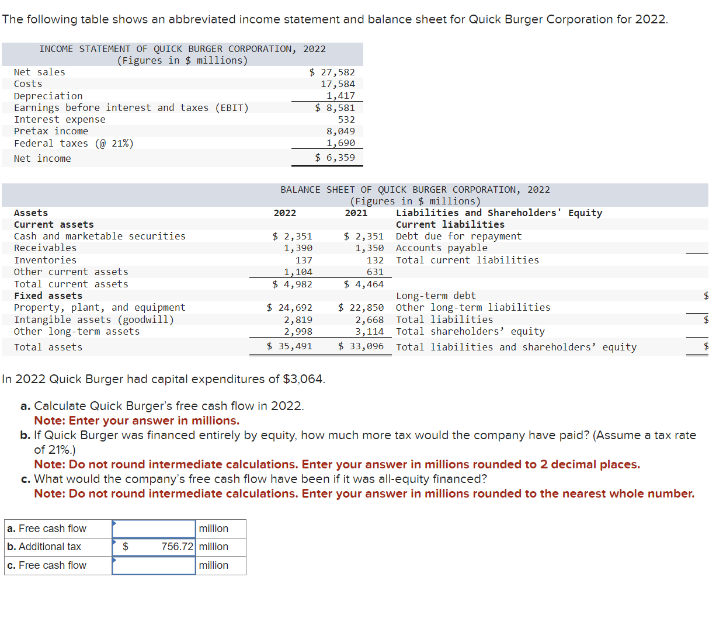716x622 pixels.
Task: Click the 'Fixed assets' subheading
Action: 48,296
